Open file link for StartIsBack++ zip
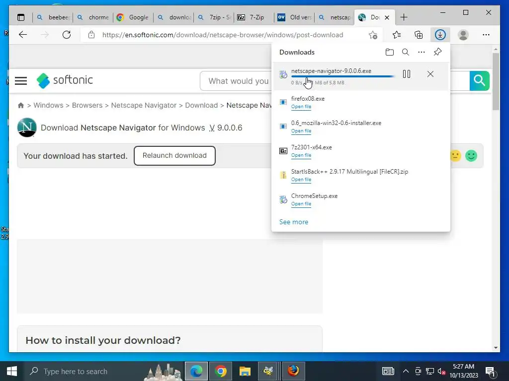This screenshot has height=381, width=509. [301, 180]
